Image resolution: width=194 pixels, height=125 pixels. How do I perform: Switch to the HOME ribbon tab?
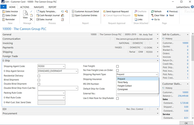pos(12,7)
